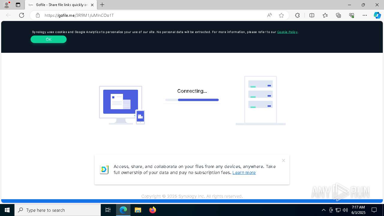Toggle split screen view

pos(312,15)
